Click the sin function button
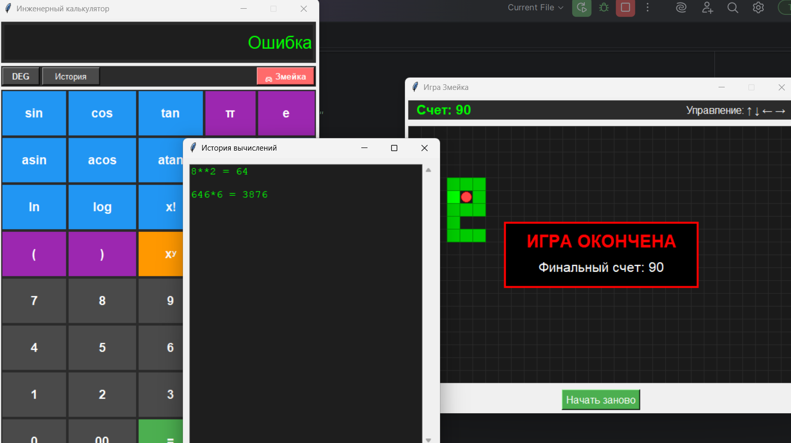This screenshot has width=791, height=443. [x=34, y=113]
